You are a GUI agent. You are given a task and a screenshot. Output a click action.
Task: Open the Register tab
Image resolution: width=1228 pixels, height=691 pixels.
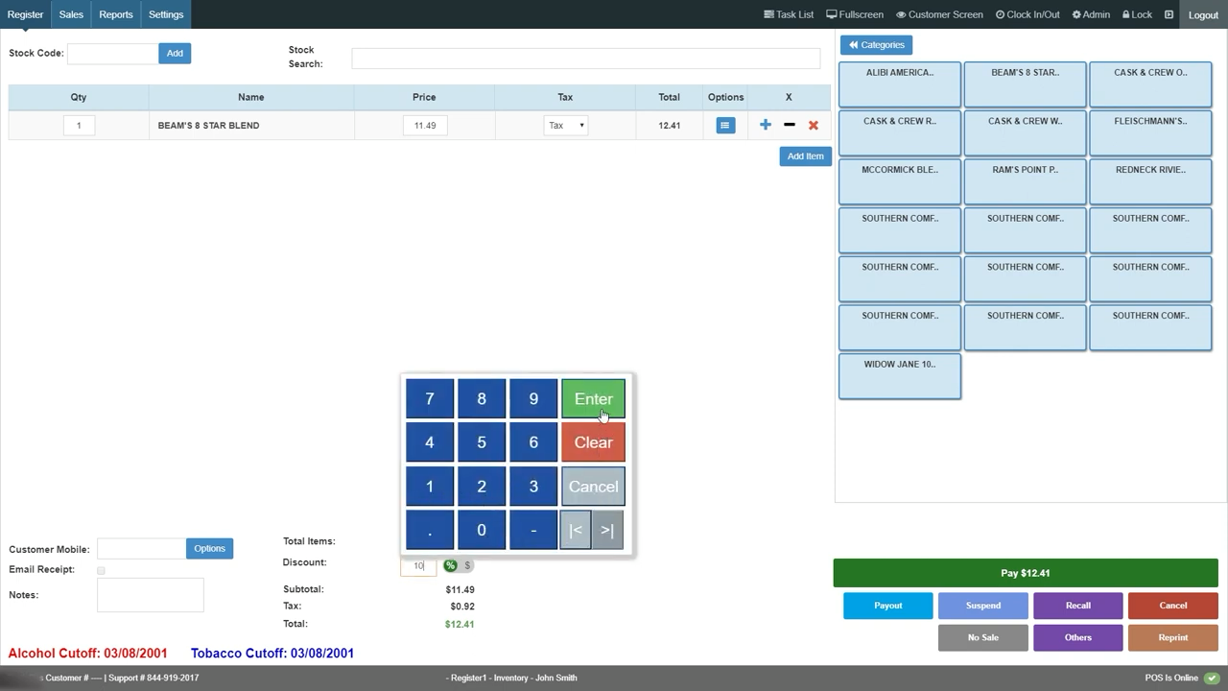(x=26, y=14)
